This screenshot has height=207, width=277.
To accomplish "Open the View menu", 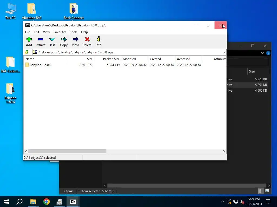I will [x=46, y=32].
